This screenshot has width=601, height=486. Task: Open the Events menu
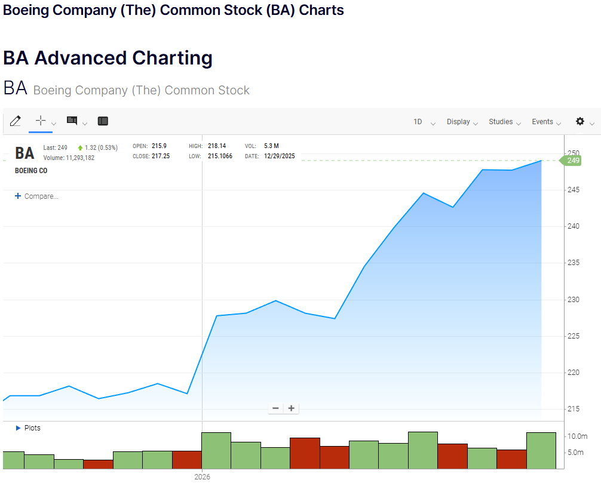(x=547, y=122)
